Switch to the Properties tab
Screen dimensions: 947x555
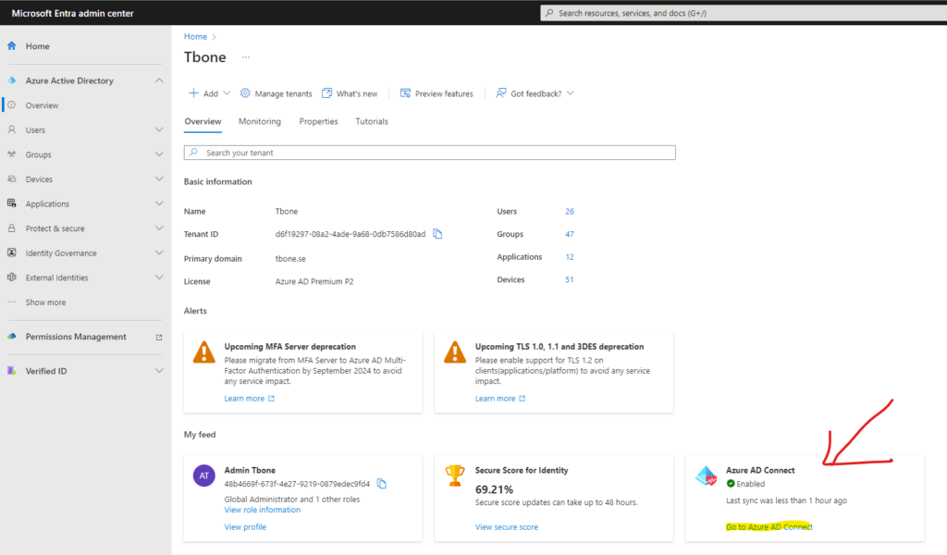318,121
